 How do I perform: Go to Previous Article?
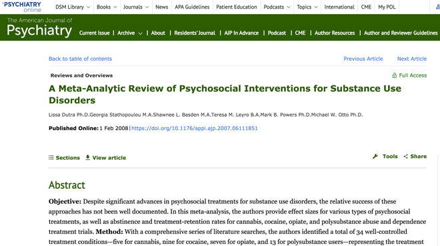[x=363, y=59]
